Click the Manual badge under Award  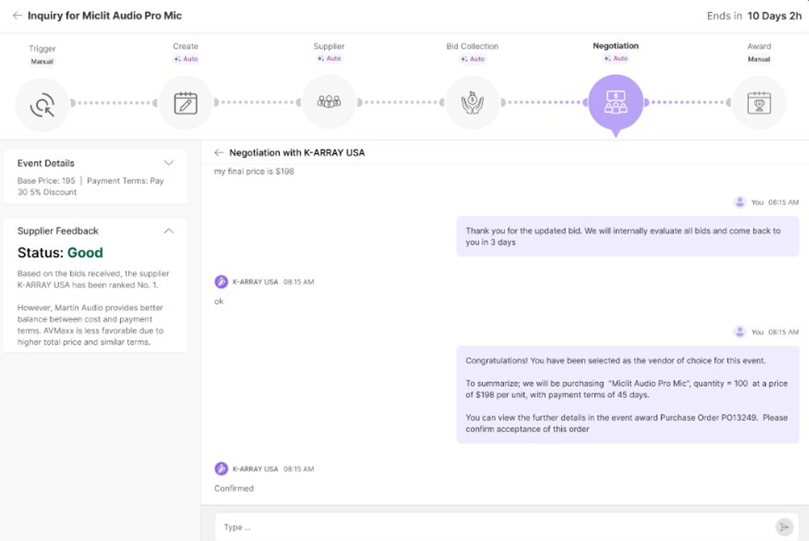[x=759, y=59]
